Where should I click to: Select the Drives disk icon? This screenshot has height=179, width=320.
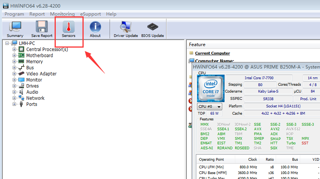pyautogui.click(x=21, y=86)
